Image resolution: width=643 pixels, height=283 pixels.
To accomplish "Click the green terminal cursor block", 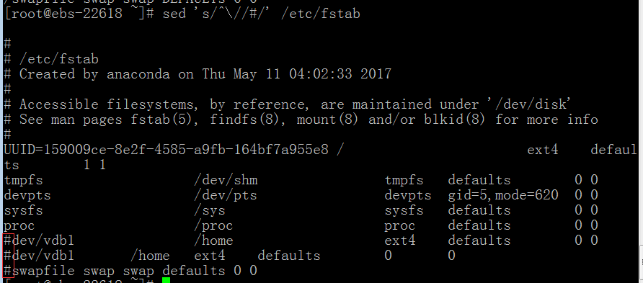I will click(x=166, y=281).
